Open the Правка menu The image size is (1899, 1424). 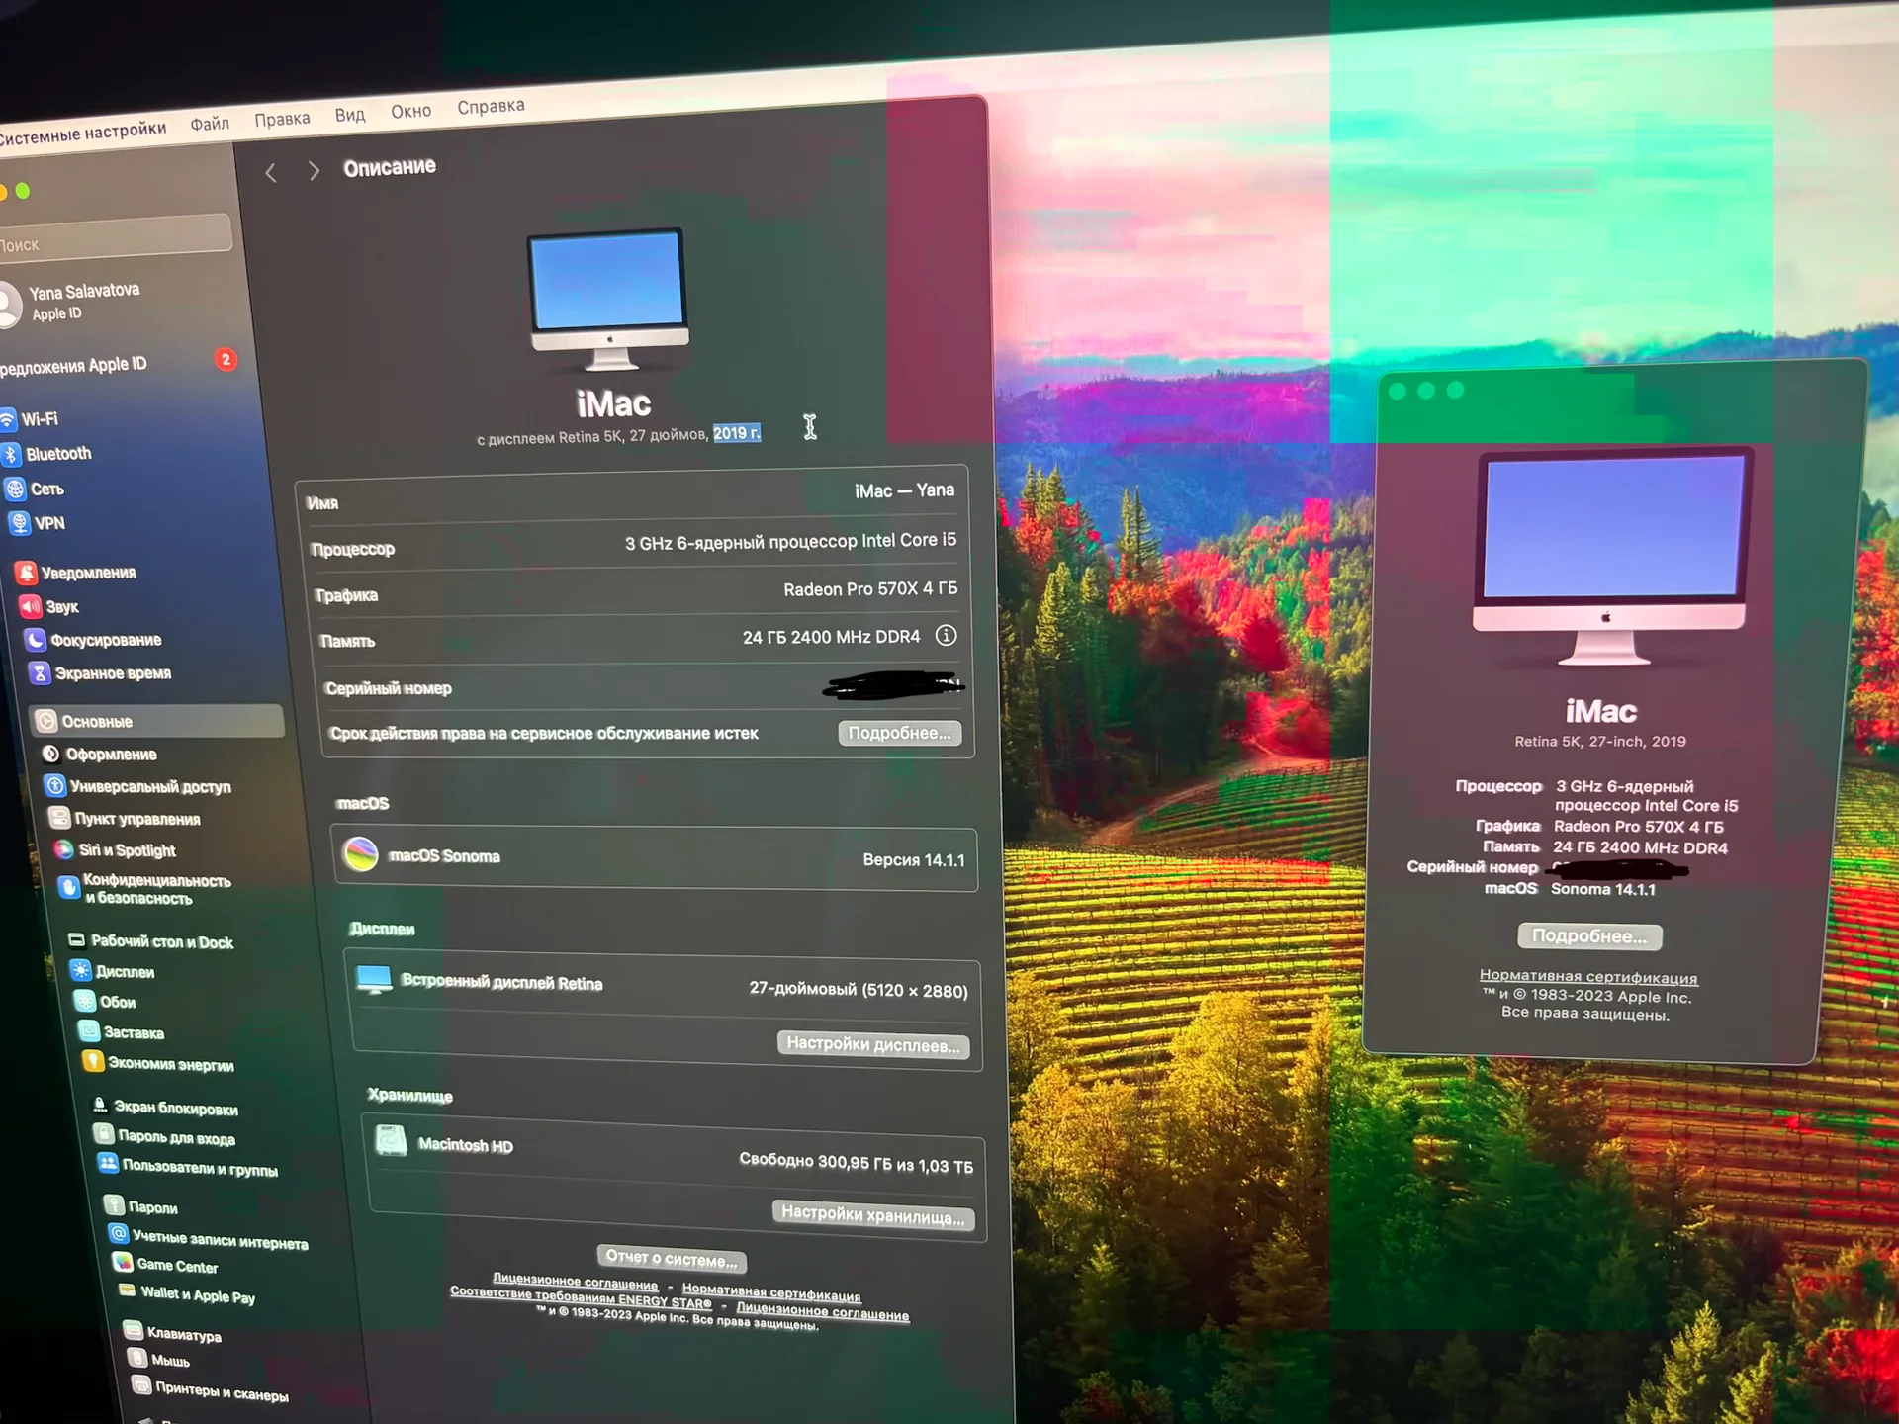click(x=282, y=119)
